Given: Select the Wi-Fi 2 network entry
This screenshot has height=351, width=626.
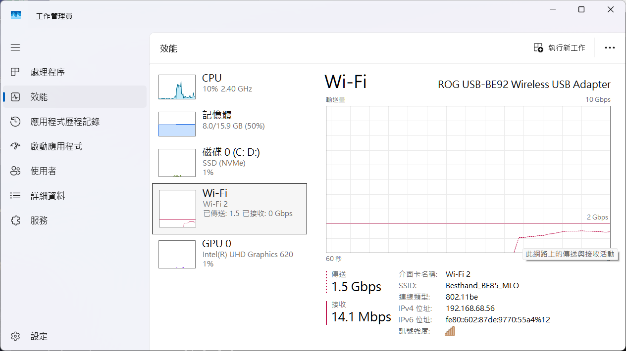Looking at the screenshot, I should (x=229, y=209).
